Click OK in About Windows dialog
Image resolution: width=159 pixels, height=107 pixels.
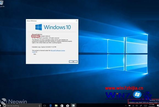pyautogui.click(x=73, y=62)
